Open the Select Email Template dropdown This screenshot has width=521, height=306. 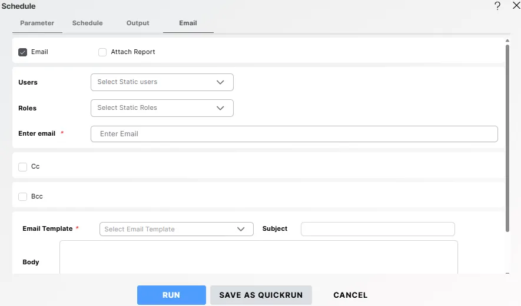176,229
